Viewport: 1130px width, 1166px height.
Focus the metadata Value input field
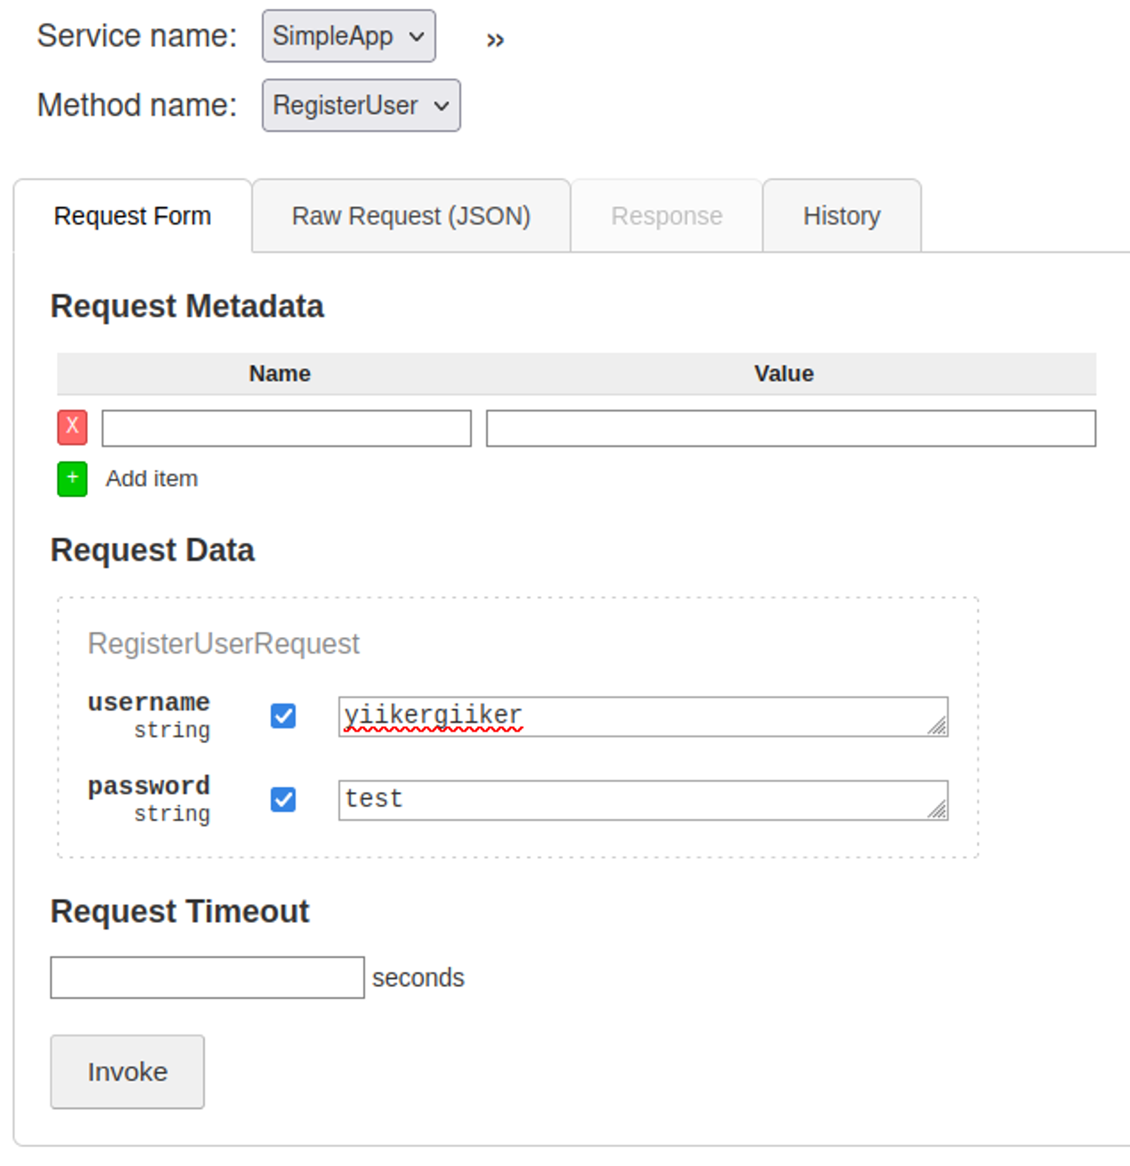[790, 428]
